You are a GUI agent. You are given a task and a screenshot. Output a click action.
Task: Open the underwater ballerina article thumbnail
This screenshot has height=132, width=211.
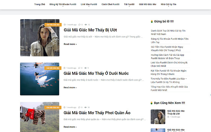click(40, 79)
